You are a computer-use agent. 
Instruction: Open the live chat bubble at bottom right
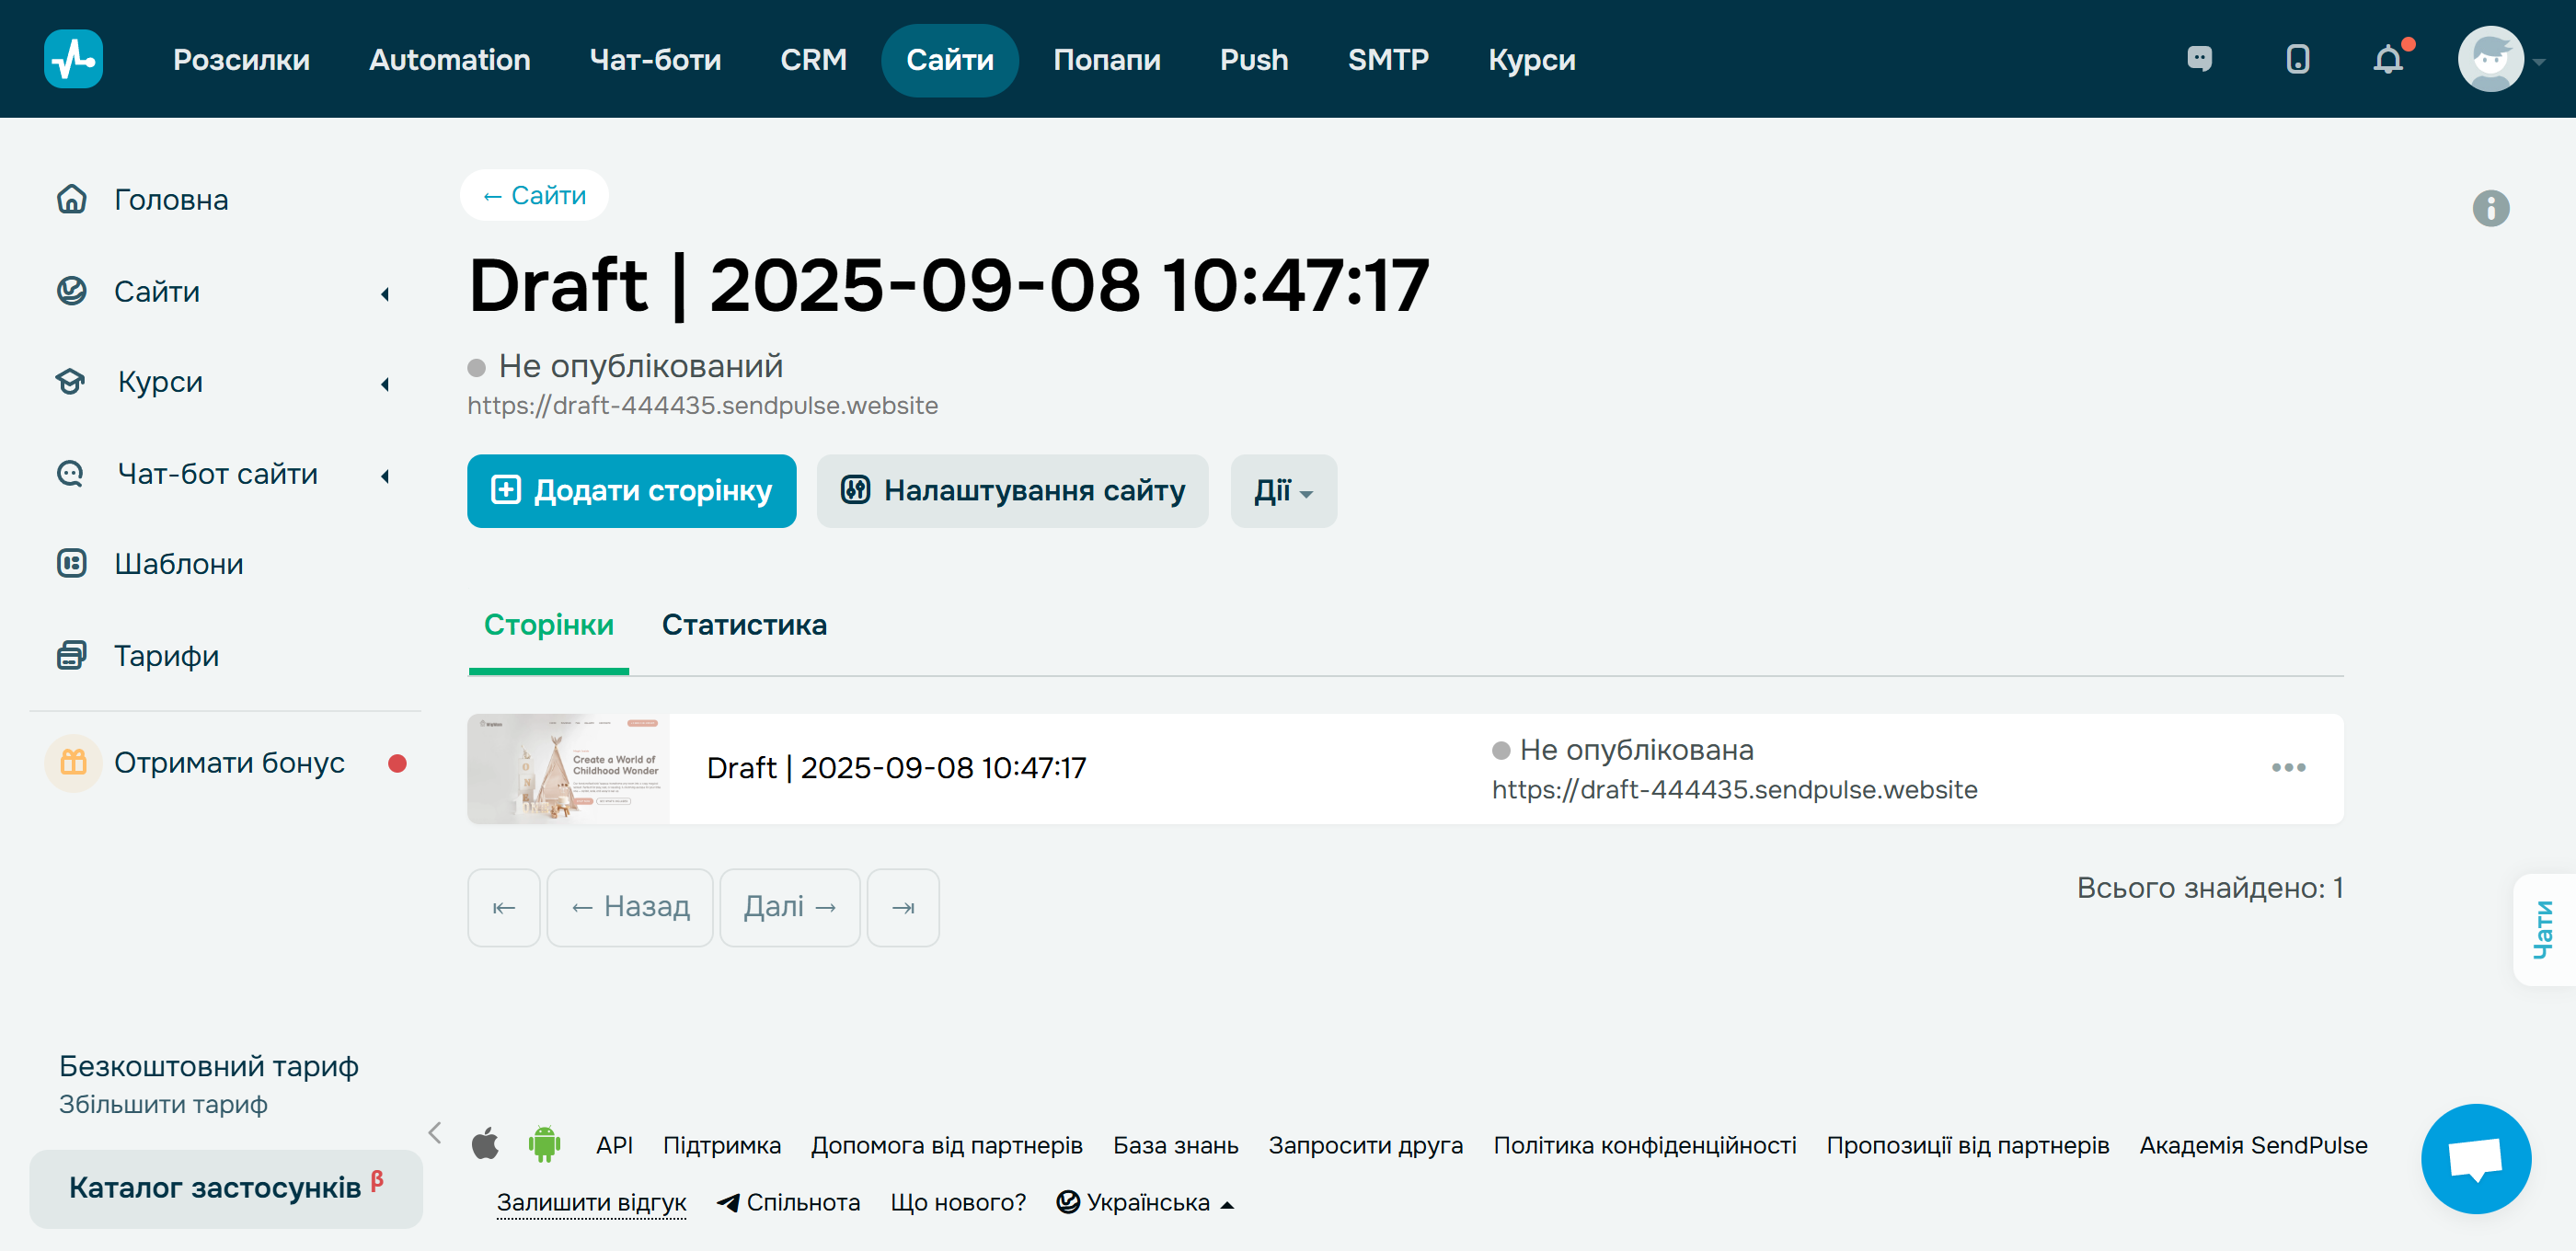[2477, 1159]
